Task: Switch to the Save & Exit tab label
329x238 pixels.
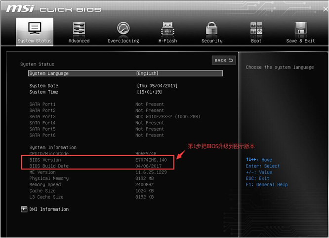Action: tap(300, 41)
